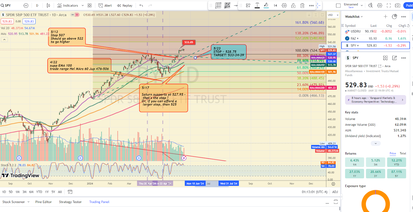
Task: Click the compare or add symbol plus icon
Action: (x=26, y=5)
